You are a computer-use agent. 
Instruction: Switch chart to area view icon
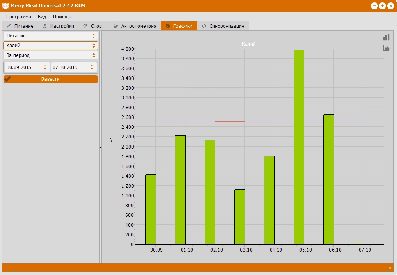(386, 48)
